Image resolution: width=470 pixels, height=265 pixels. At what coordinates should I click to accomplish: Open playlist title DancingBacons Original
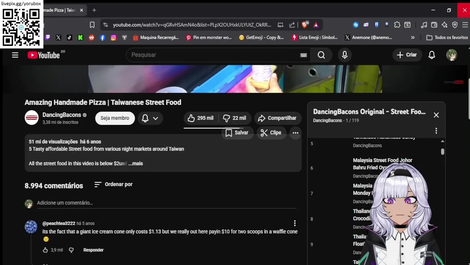point(369,112)
